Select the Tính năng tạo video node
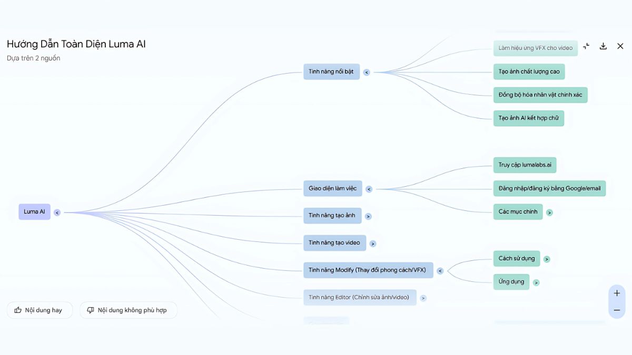This screenshot has height=355, width=632. point(334,243)
